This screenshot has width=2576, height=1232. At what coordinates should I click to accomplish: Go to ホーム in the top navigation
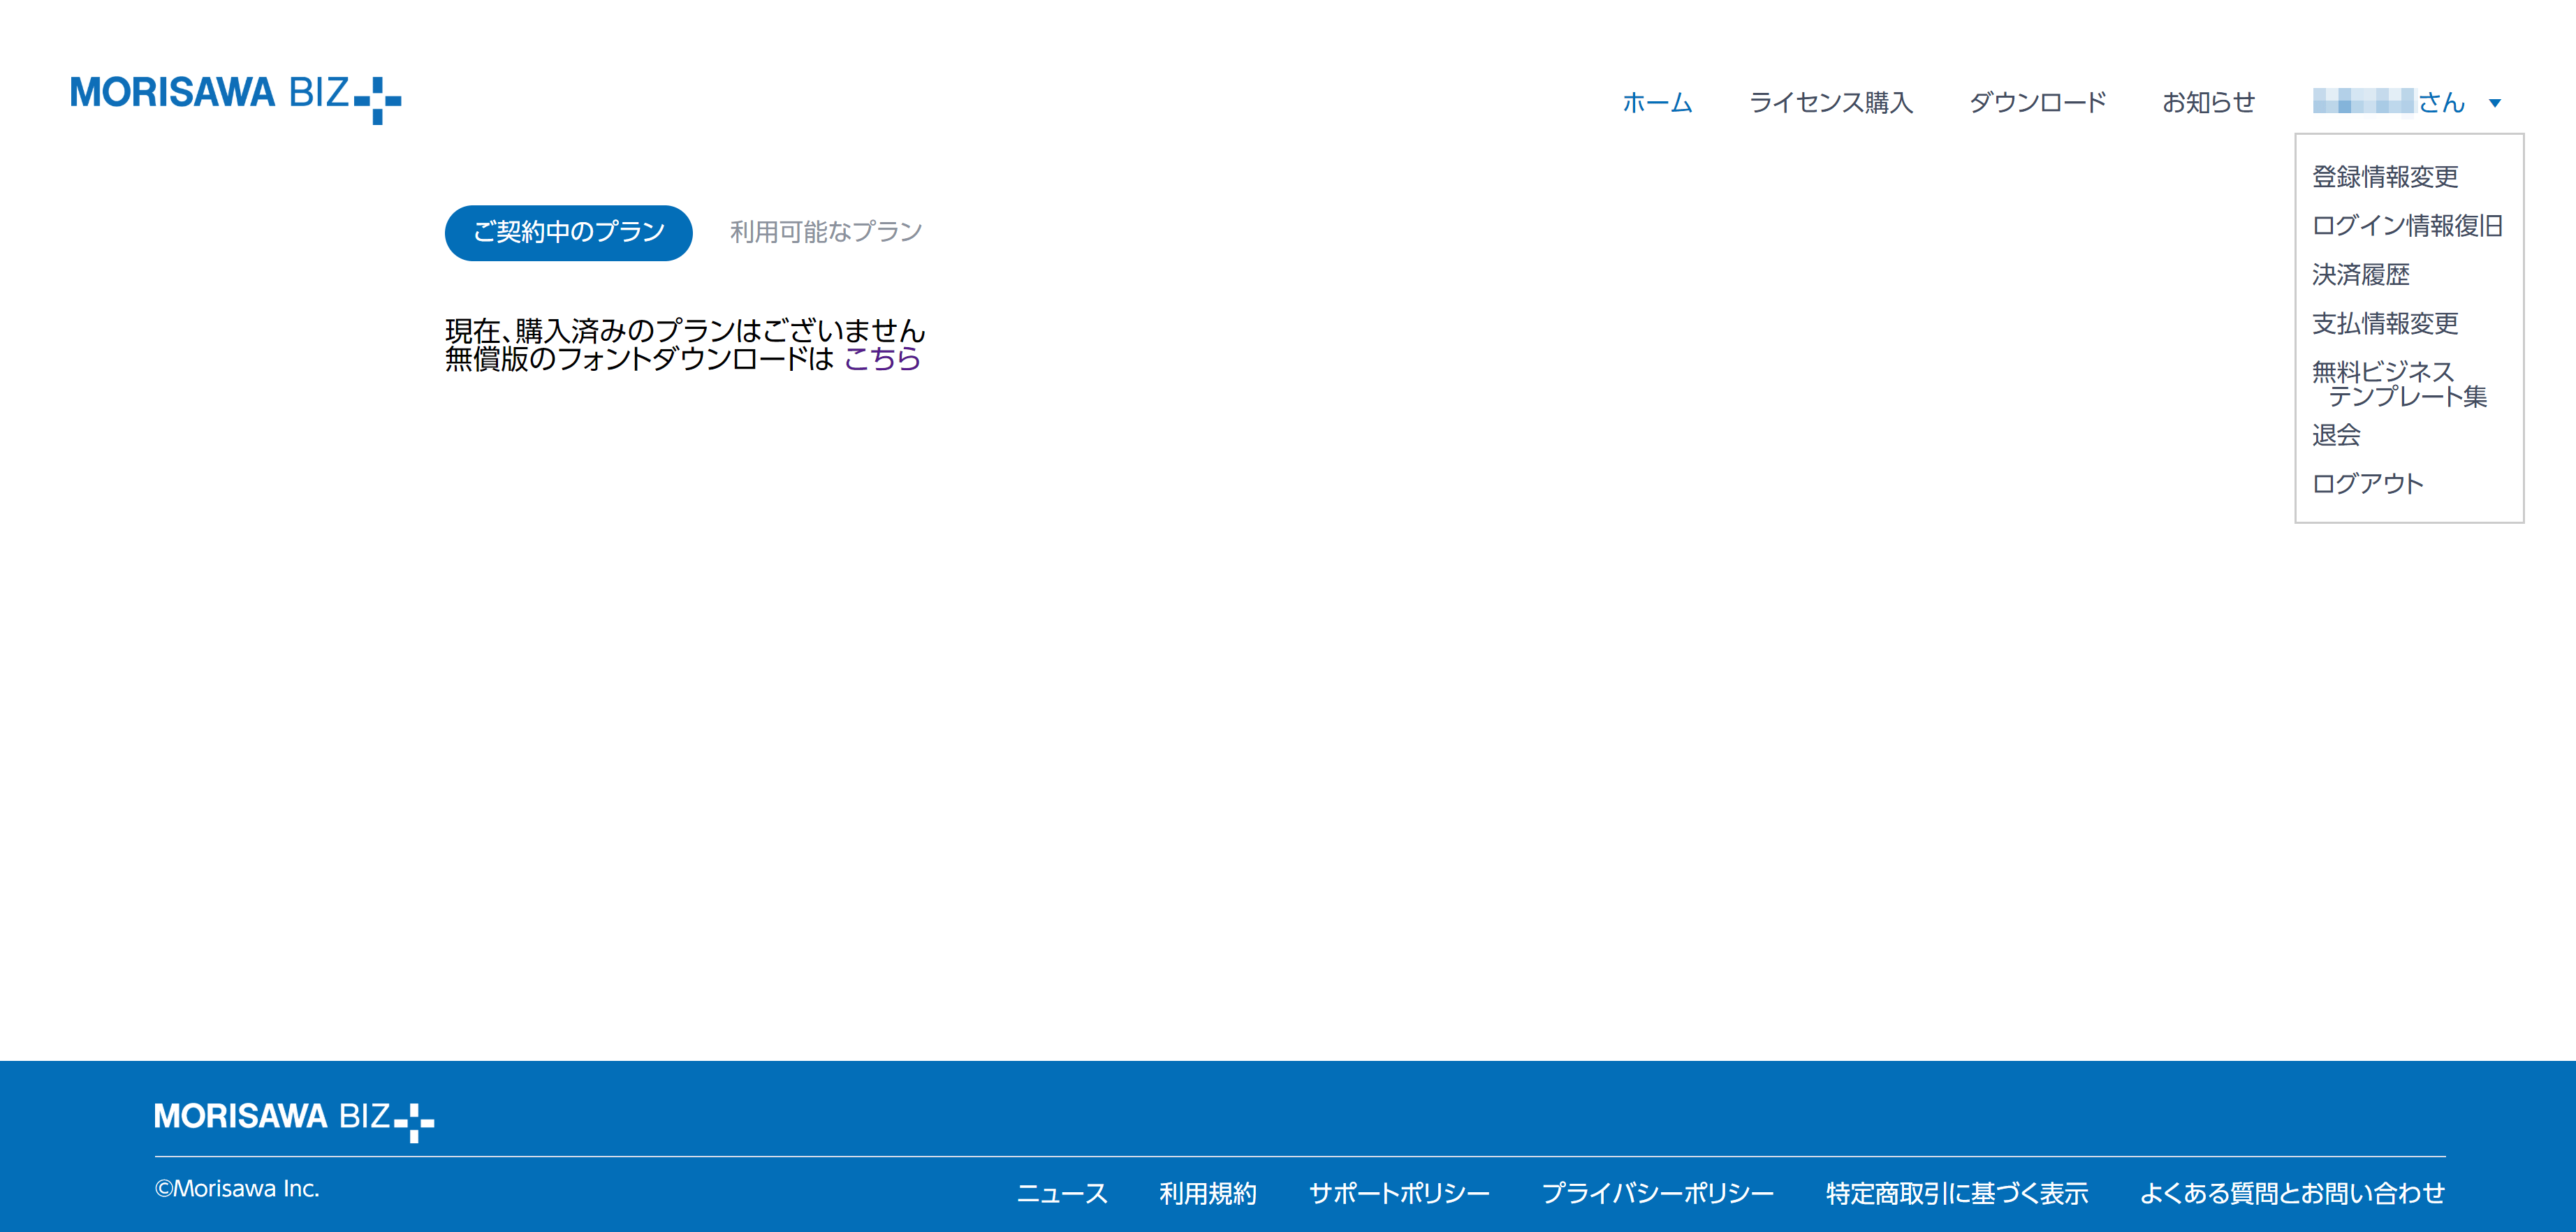tap(1657, 102)
